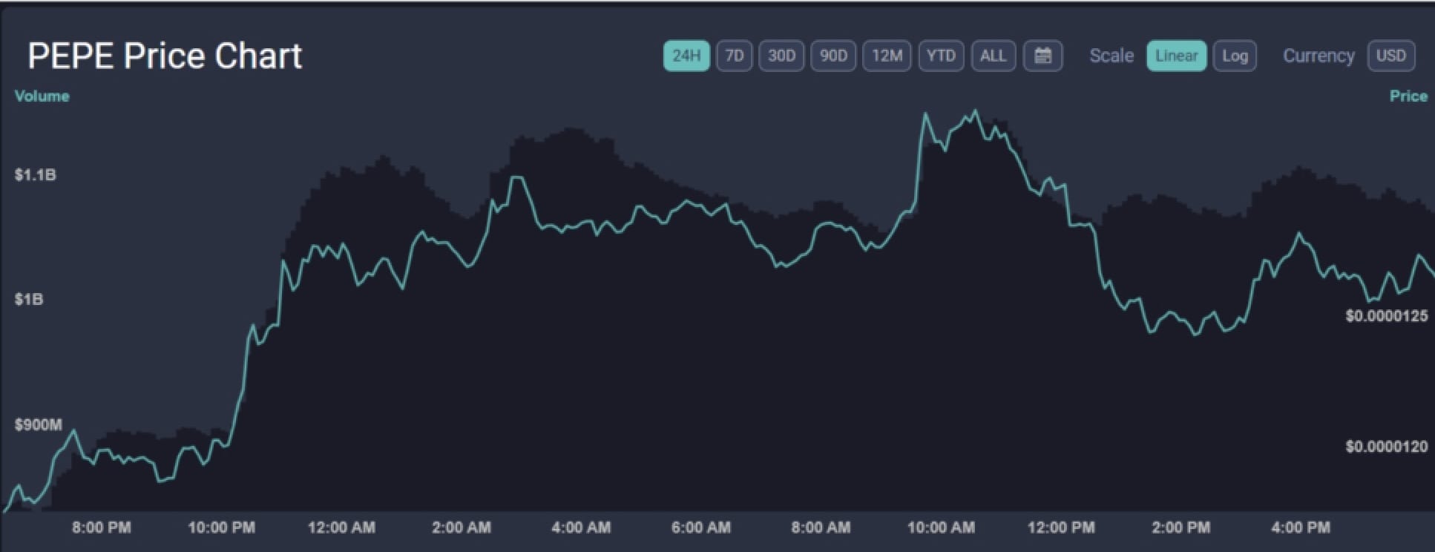The height and width of the screenshot is (552, 1435).
Task: Click the Price axis label
Action: pos(1408,96)
